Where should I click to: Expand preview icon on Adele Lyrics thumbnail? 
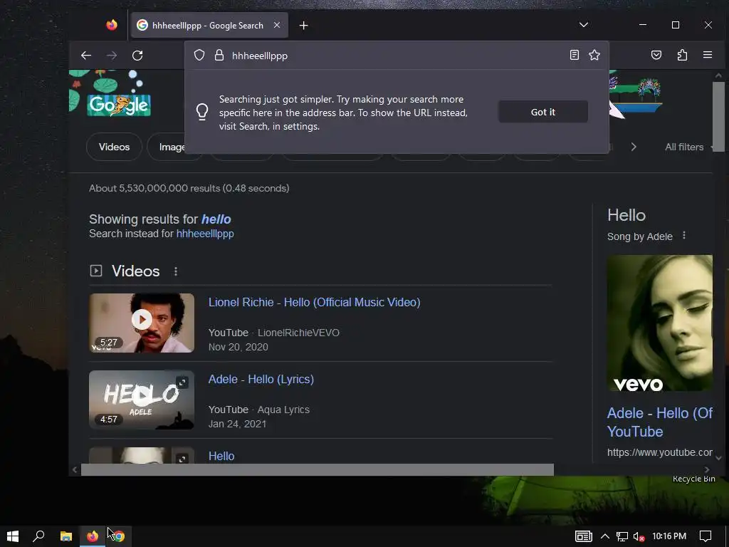(x=182, y=382)
